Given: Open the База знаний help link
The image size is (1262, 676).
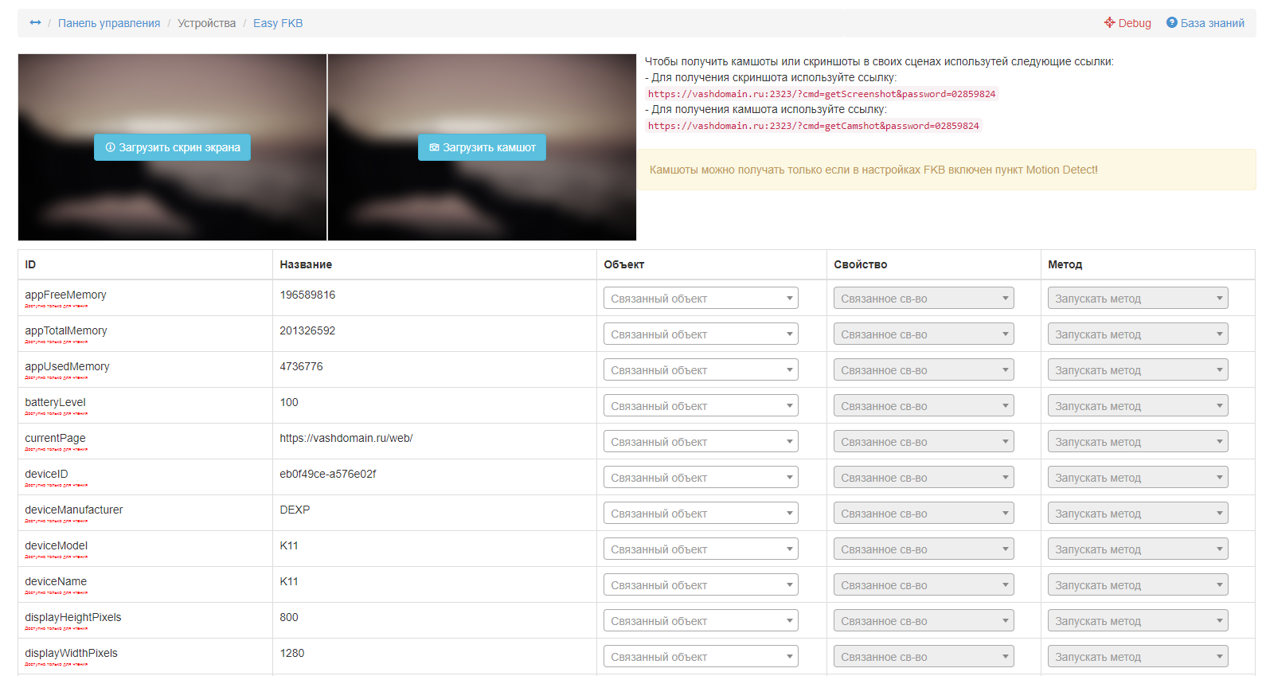Looking at the screenshot, I should pyautogui.click(x=1205, y=23).
